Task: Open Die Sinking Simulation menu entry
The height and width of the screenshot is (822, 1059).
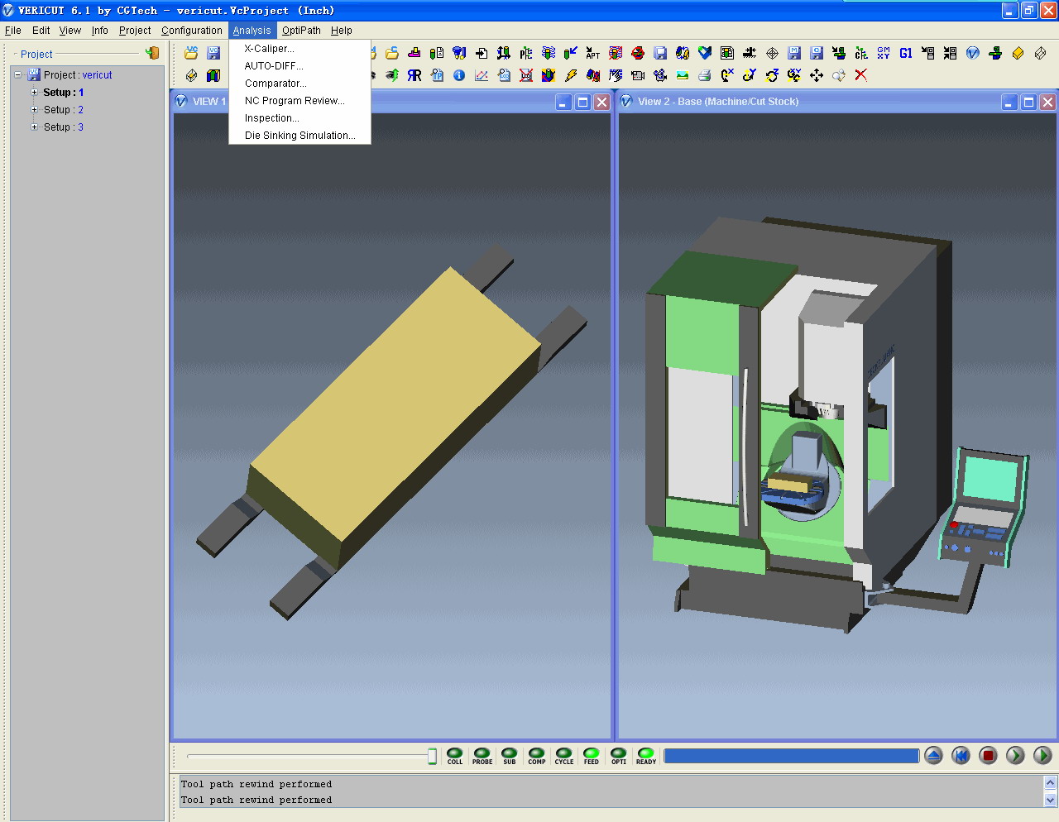Action: tap(299, 136)
